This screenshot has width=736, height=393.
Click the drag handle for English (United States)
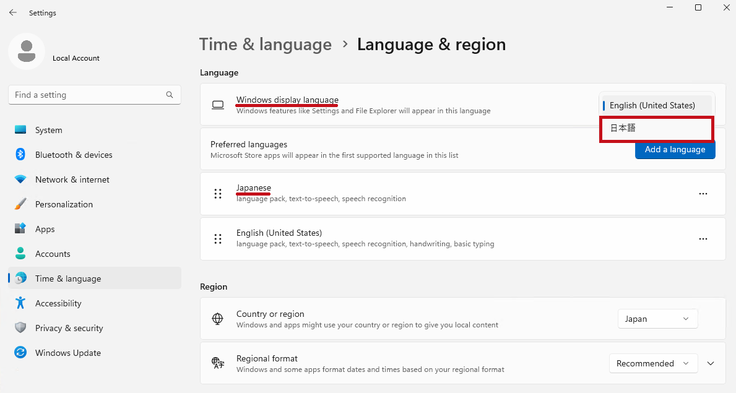click(x=218, y=238)
